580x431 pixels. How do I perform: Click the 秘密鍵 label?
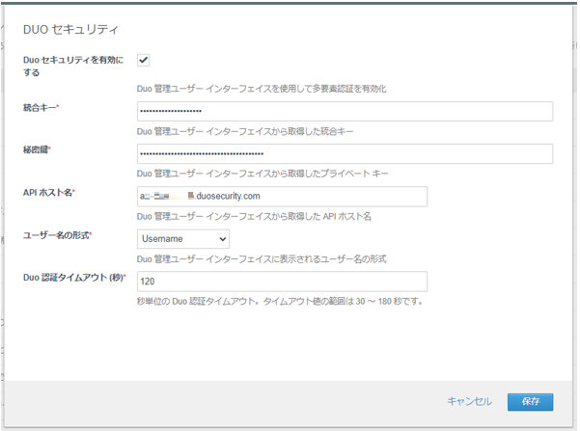[37, 149]
